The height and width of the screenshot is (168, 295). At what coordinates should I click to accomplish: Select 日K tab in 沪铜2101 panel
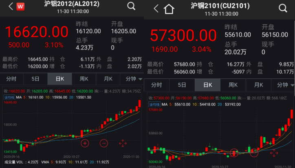pos(207,85)
